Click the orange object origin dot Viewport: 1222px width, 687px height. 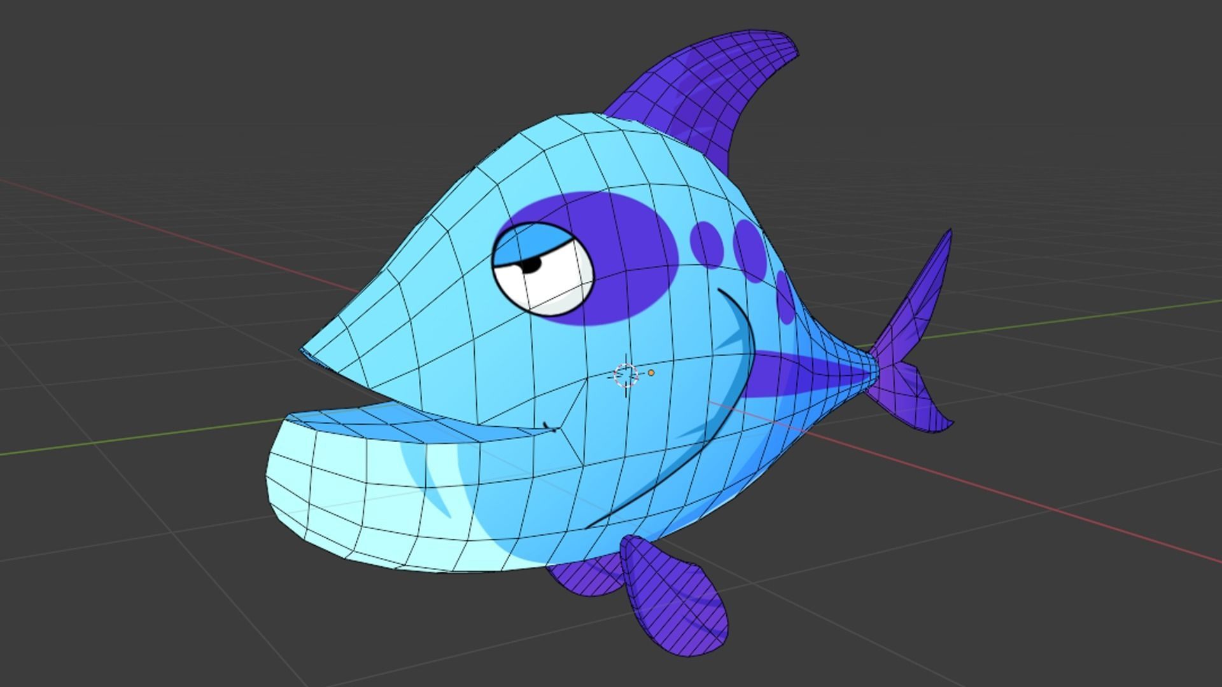click(651, 373)
